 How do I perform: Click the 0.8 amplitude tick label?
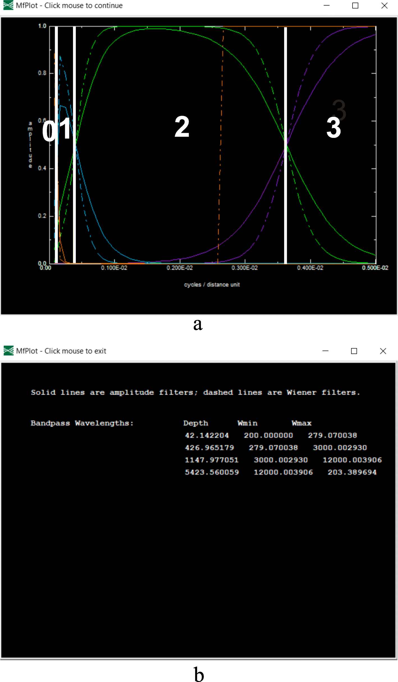click(42, 73)
